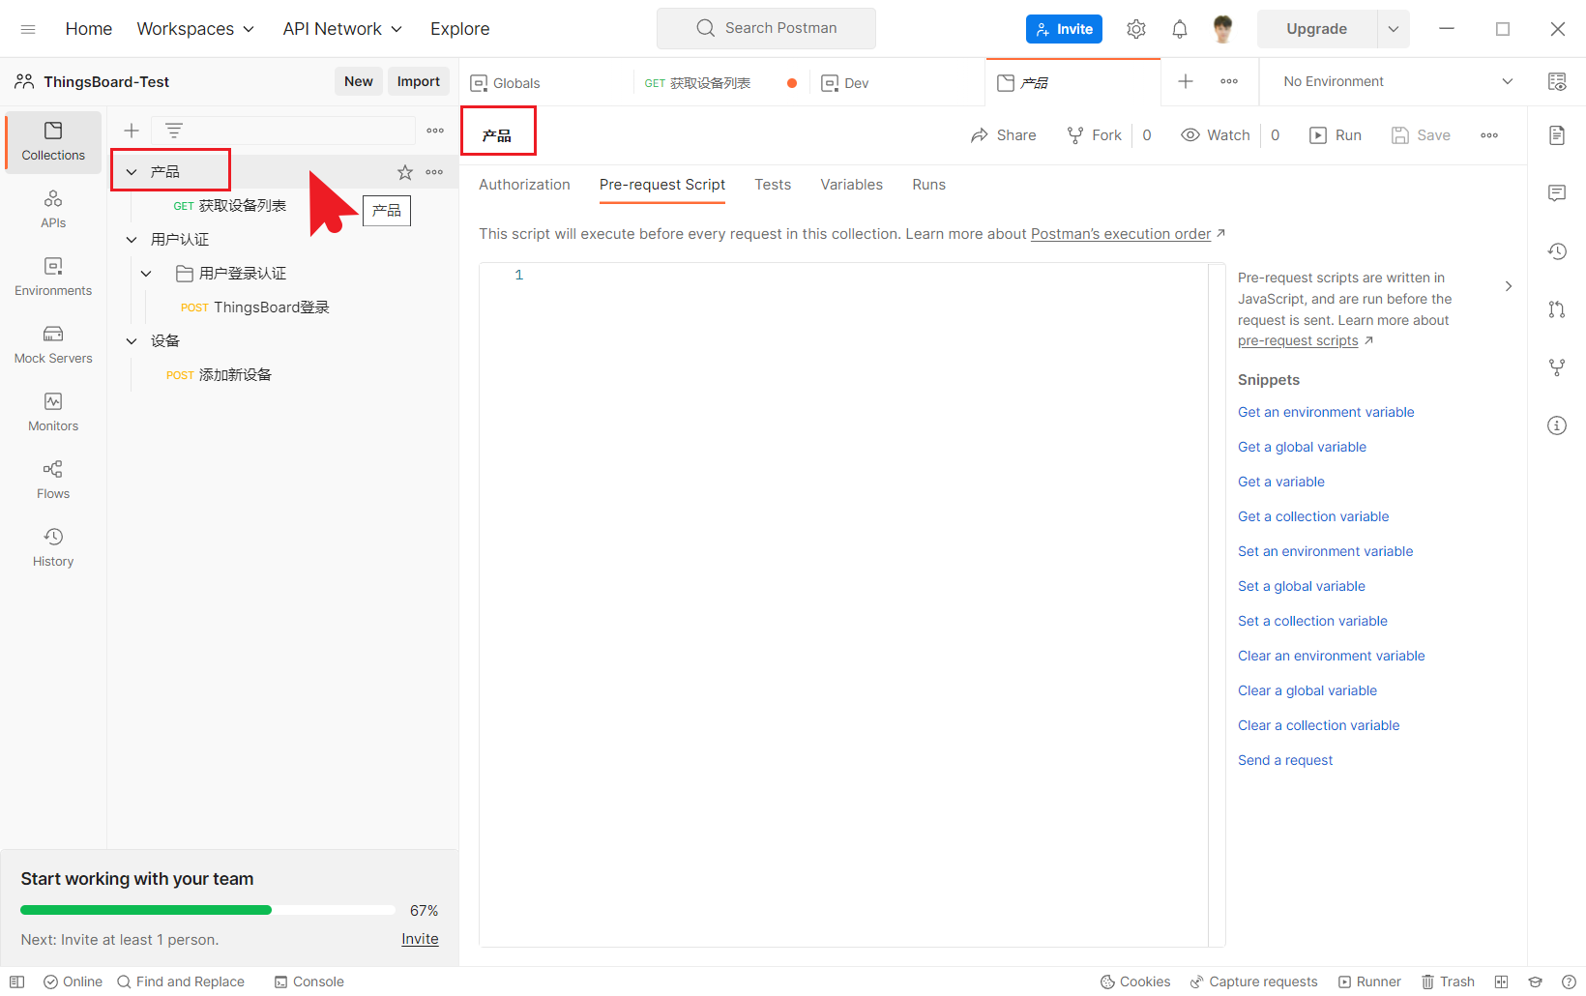This screenshot has height=996, width=1586.
Task: Click the team onboarding progress bar
Action: click(208, 910)
